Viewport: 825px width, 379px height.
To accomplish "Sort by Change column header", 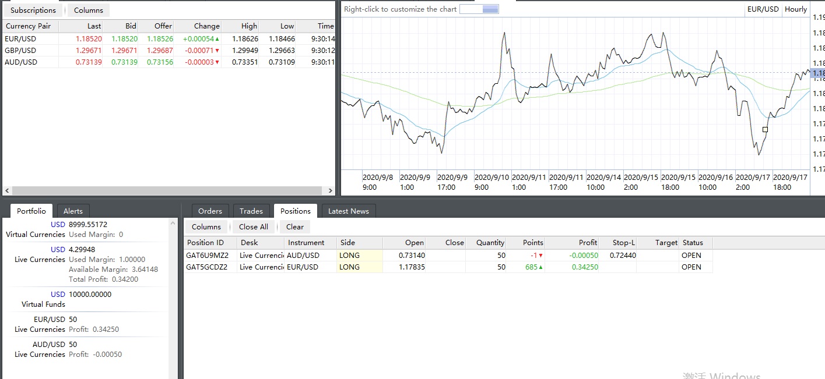I will tap(198, 26).
